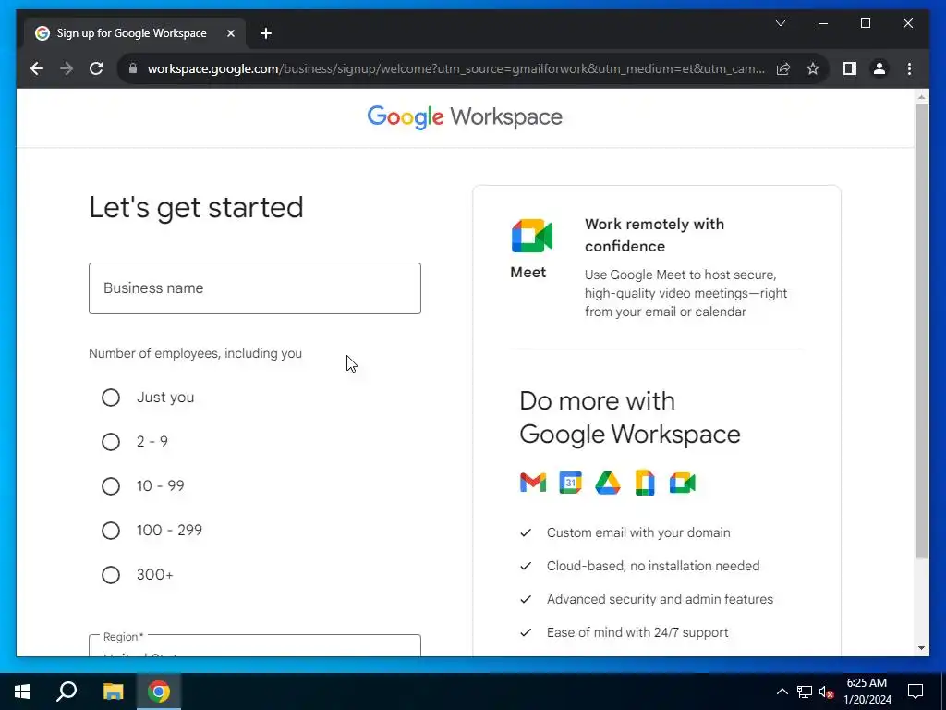Click the scrollbar up arrow
The image size is (946, 710).
point(921,96)
